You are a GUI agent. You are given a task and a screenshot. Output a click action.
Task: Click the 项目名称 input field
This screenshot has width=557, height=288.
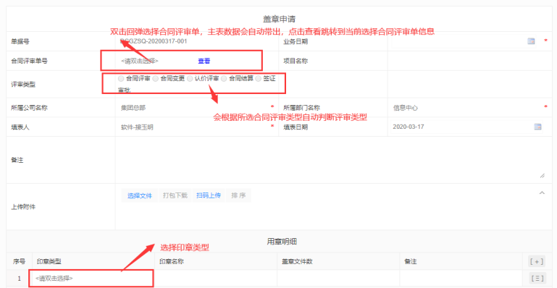(469, 61)
